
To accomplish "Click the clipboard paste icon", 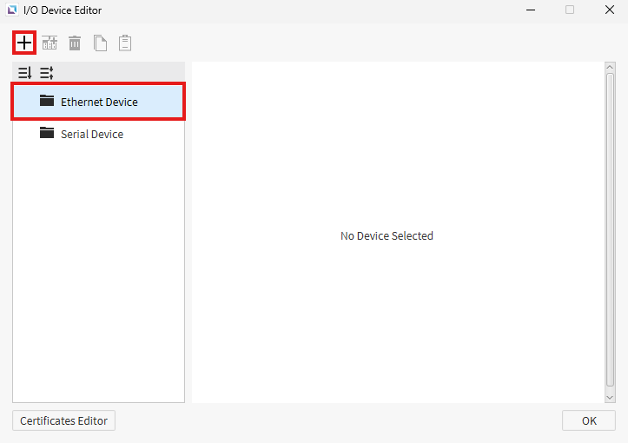I will point(125,43).
